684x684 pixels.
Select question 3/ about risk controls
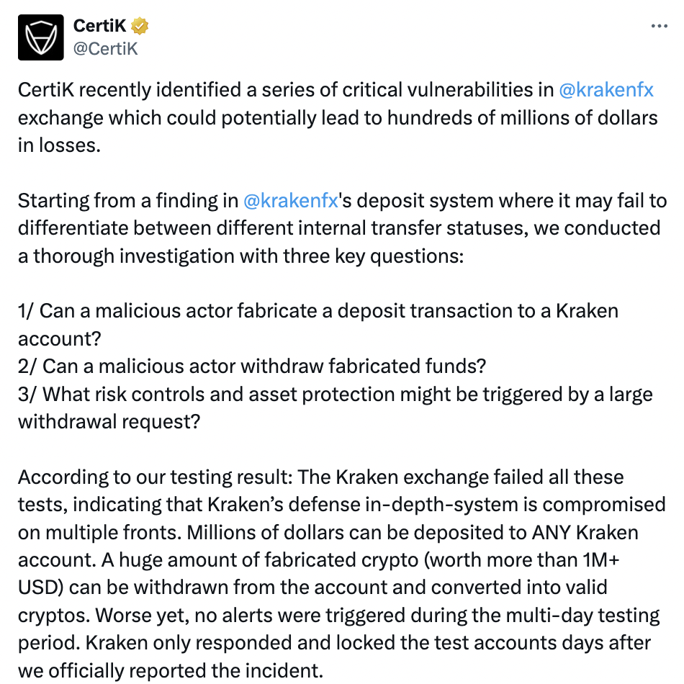coord(335,408)
